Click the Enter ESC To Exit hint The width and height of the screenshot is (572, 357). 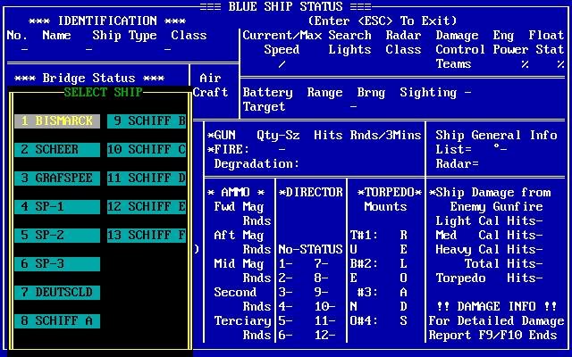(383, 21)
